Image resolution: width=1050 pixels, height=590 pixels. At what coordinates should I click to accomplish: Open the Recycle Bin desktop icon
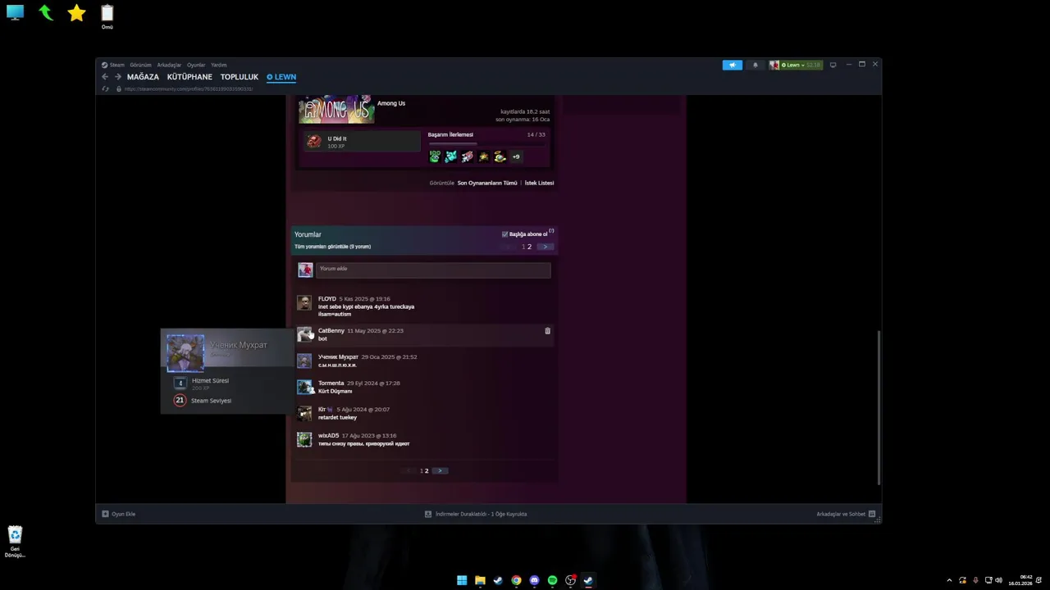point(15,541)
